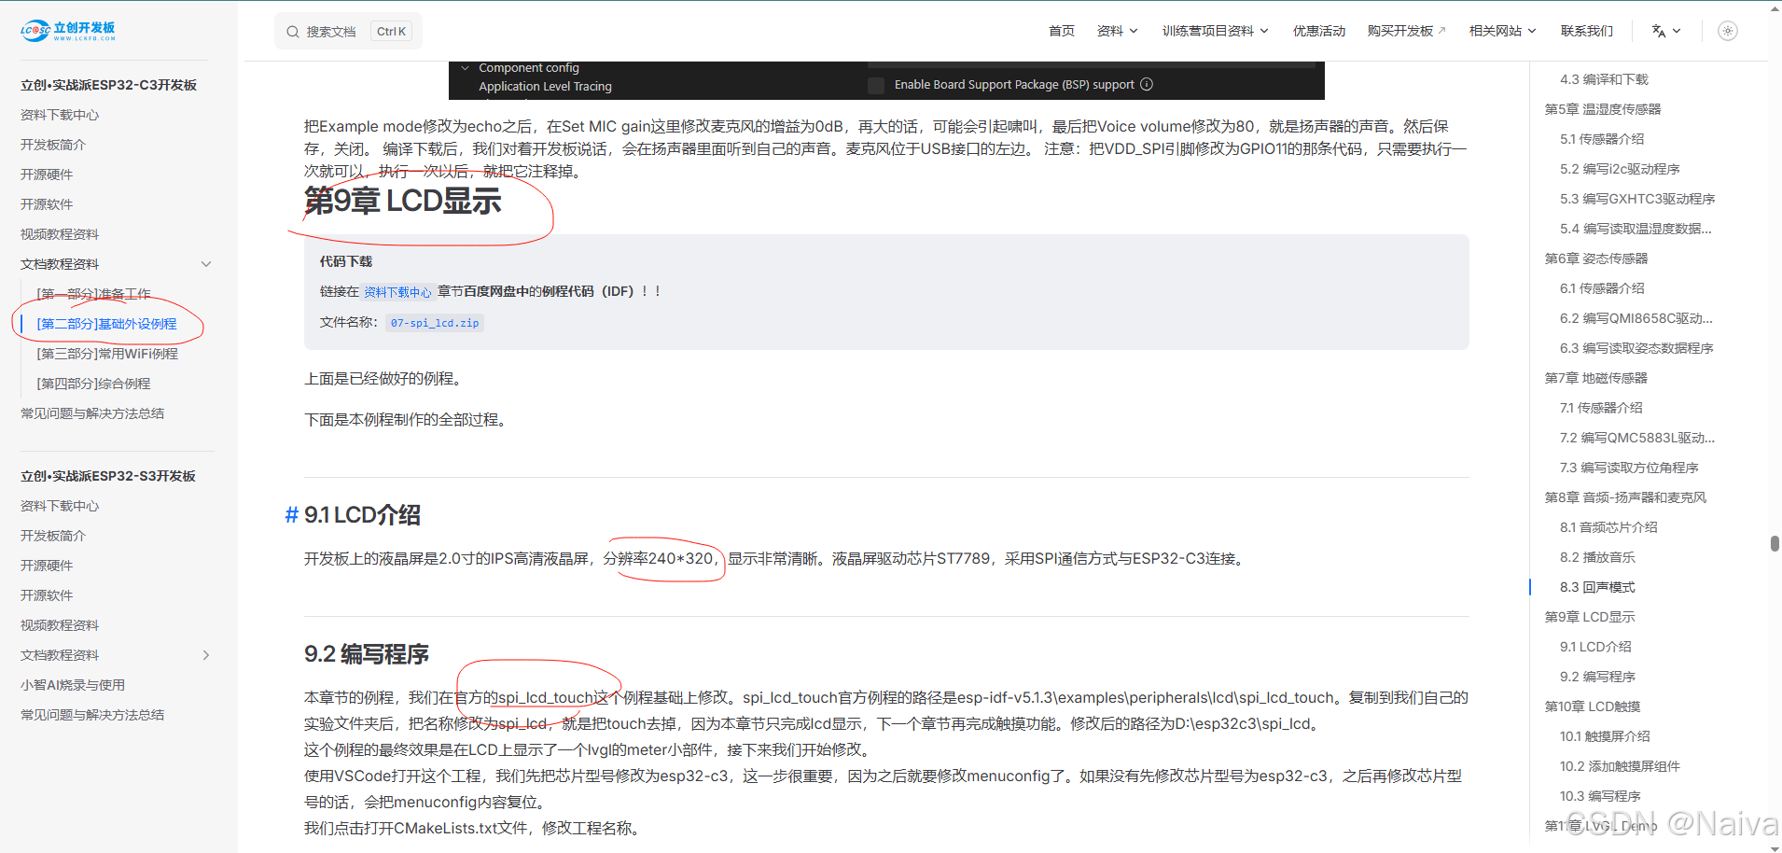The image size is (1782, 853).
Task: Jump to 第10章 LCD触摸 in outline
Action: (1593, 706)
